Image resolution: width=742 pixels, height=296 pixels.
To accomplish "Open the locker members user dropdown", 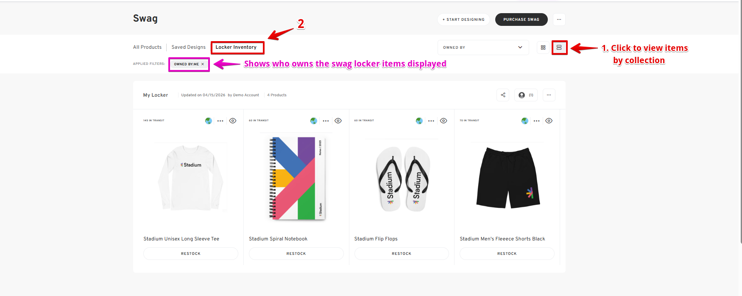I will 526,95.
